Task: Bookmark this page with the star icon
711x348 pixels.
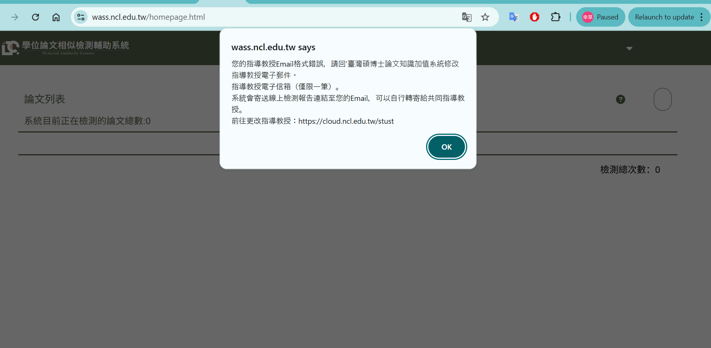Action: (x=485, y=17)
